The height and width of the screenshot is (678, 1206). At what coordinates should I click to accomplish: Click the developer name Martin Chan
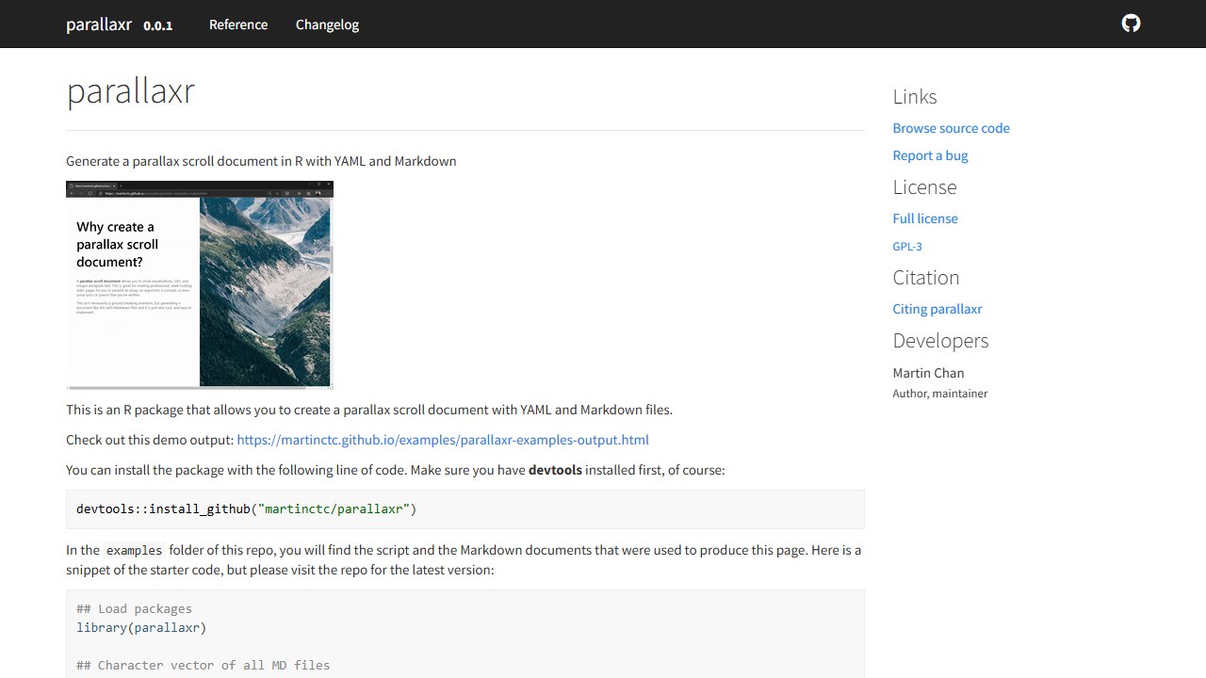(x=928, y=373)
